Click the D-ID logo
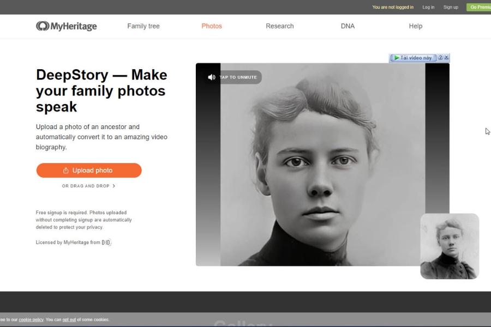This screenshot has width=491, height=327. [x=106, y=243]
